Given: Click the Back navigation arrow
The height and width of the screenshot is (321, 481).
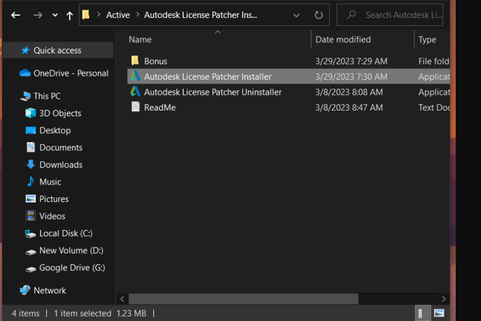Looking at the screenshot, I should click(16, 15).
